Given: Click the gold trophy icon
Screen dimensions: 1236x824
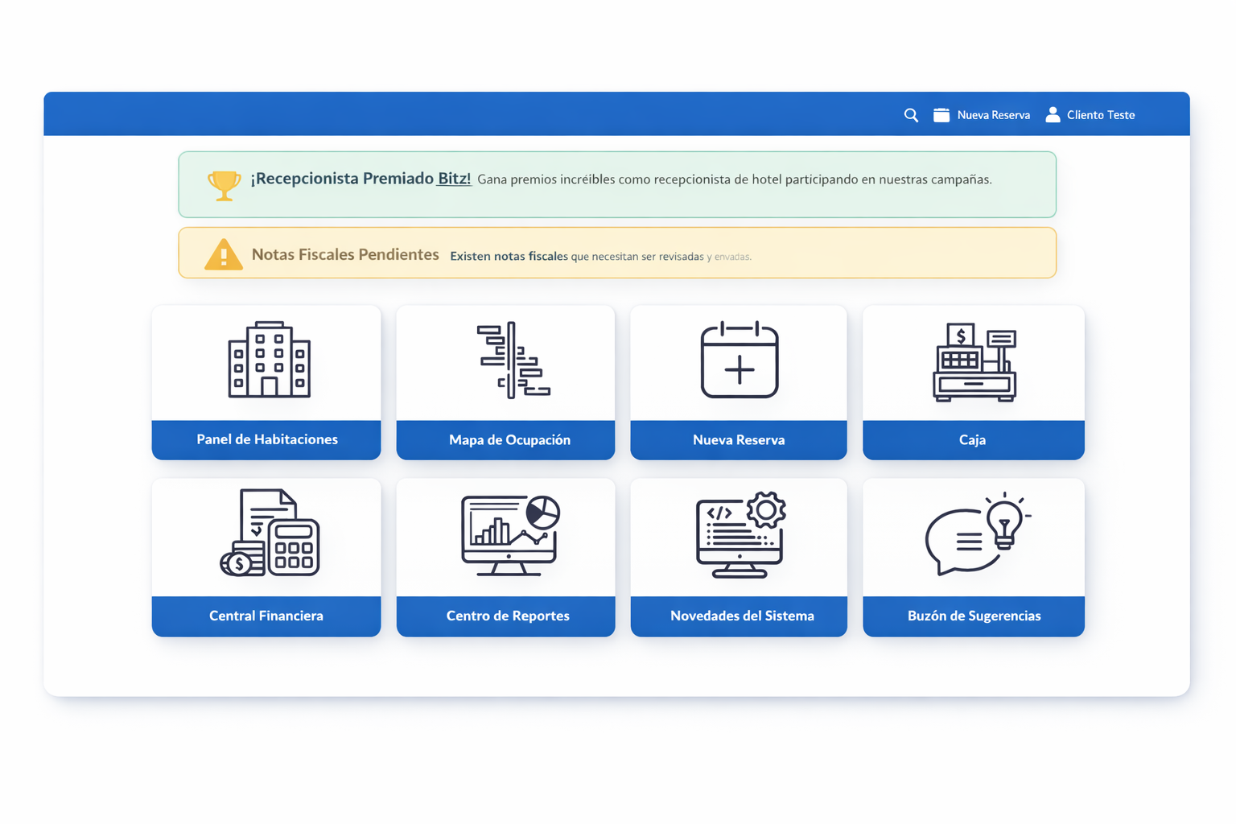Looking at the screenshot, I should [224, 184].
